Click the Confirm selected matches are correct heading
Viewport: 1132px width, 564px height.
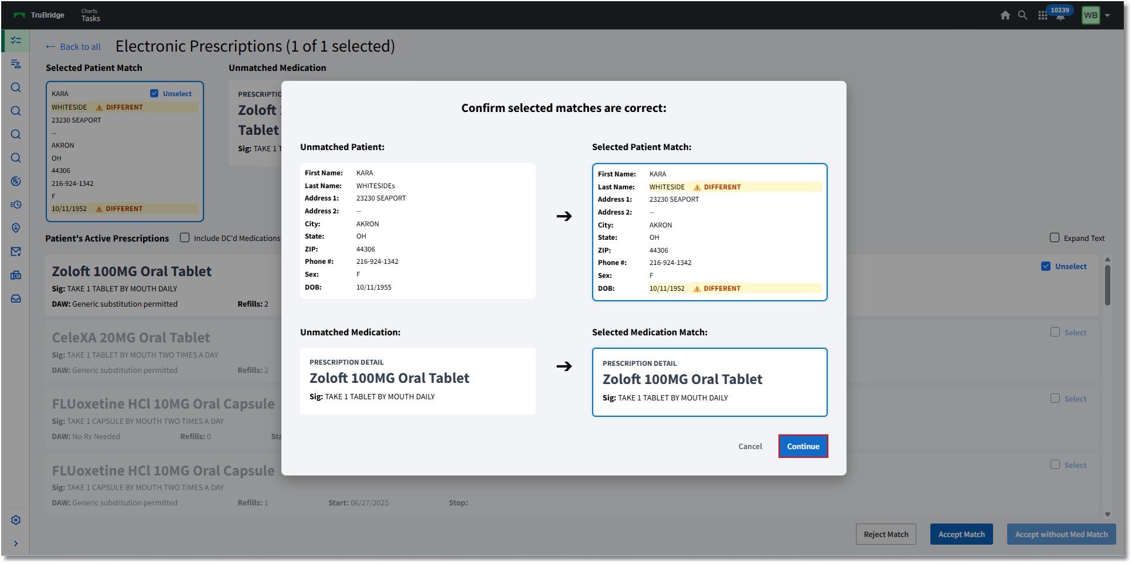point(563,108)
